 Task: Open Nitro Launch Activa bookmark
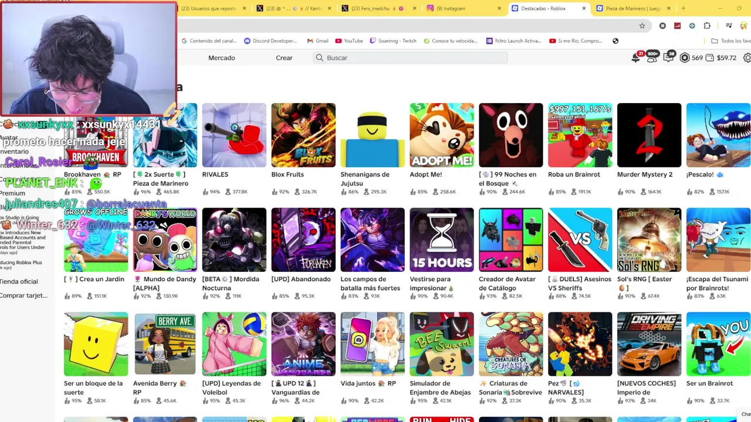coord(513,41)
